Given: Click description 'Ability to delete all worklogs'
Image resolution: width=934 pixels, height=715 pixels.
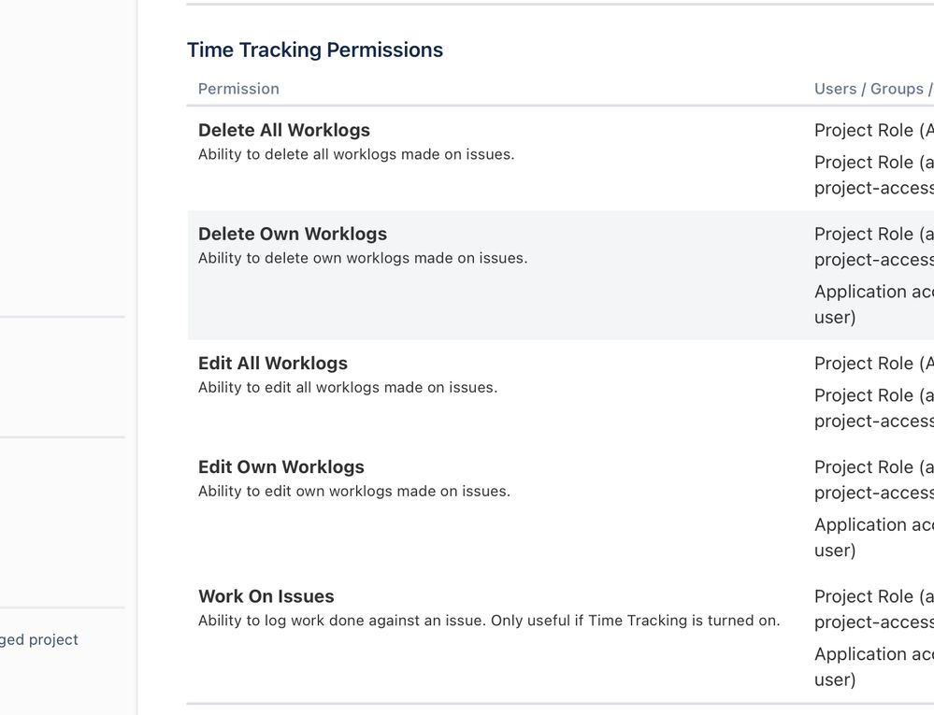Looking at the screenshot, I should [356, 154].
